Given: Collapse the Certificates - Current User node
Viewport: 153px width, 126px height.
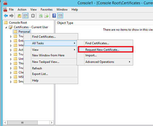Looking at the screenshot, I should click(6, 27).
